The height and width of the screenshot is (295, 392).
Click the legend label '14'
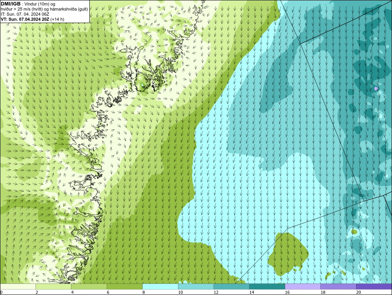click(x=252, y=292)
